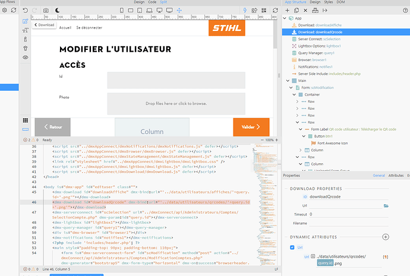Select the landscape phone viewport size

(131, 11)
